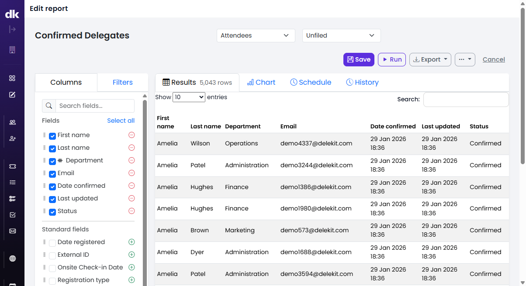Click the list icon in sidebar
The width and height of the screenshot is (526, 286).
(x=12, y=183)
